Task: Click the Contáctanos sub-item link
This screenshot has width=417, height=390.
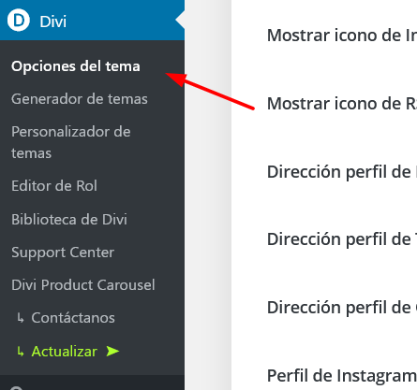Action: tap(73, 318)
